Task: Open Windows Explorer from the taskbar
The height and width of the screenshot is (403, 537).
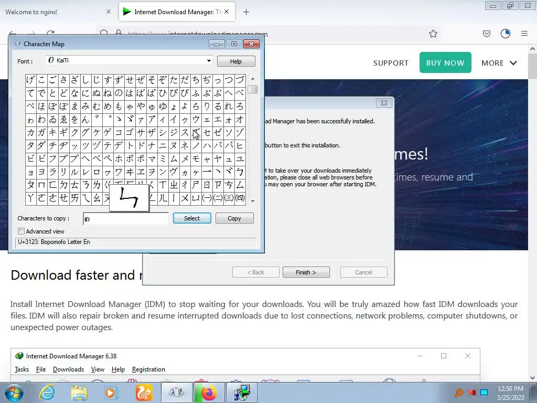Action: point(79,393)
